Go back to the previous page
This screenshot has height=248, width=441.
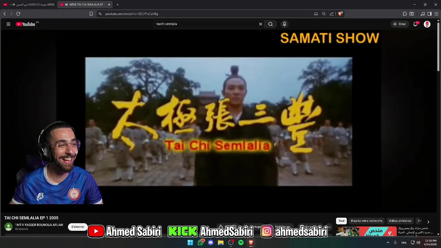4,14
